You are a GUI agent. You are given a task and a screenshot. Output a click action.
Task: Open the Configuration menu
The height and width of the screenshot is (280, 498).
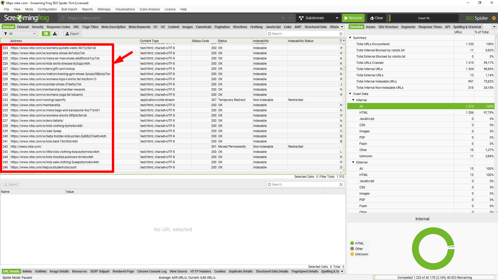tap(47, 9)
